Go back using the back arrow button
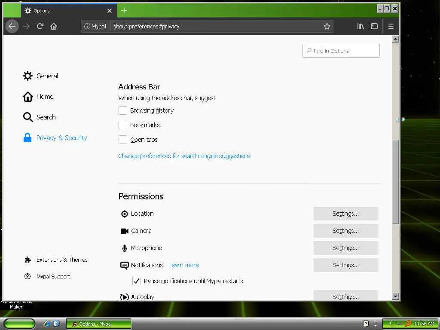This screenshot has height=330, width=440. (x=12, y=26)
